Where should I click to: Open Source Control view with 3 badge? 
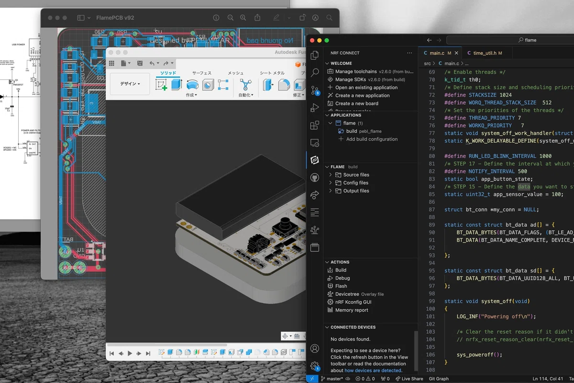click(x=314, y=90)
